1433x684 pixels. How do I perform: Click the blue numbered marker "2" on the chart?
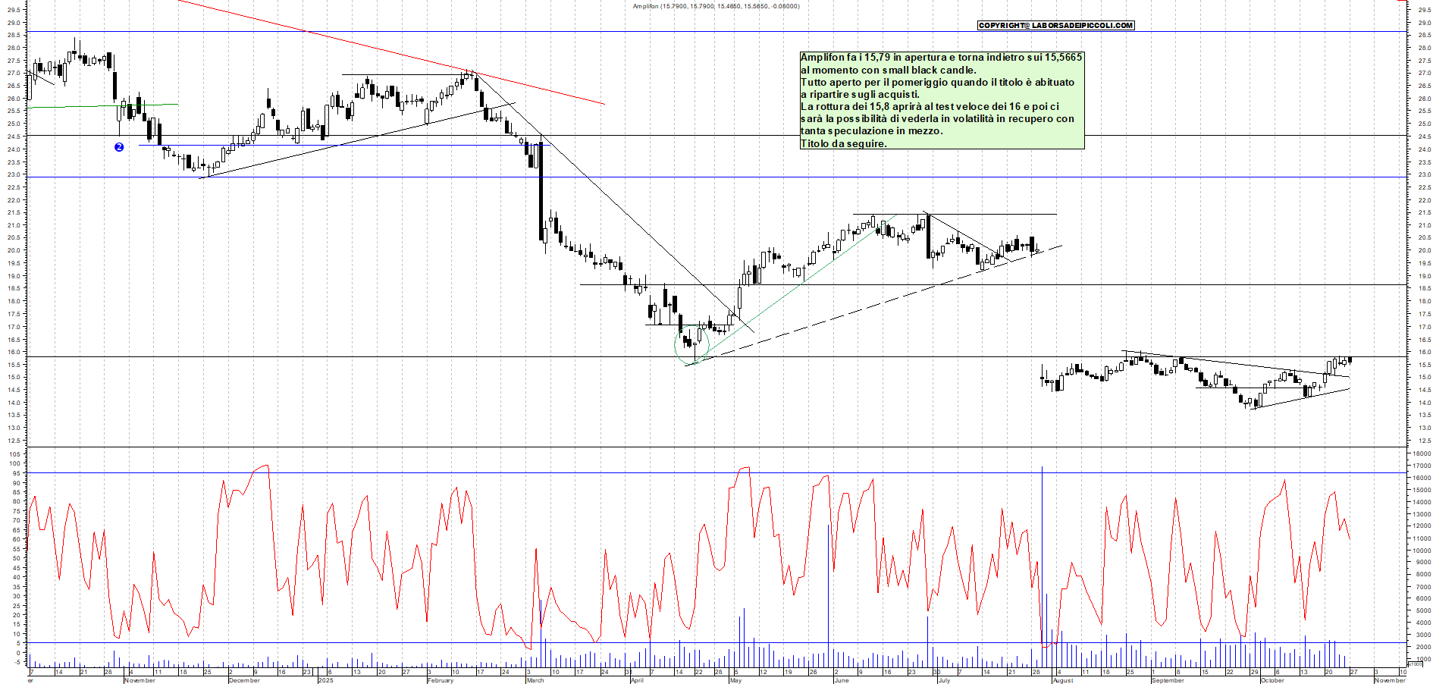pyautogui.click(x=119, y=147)
